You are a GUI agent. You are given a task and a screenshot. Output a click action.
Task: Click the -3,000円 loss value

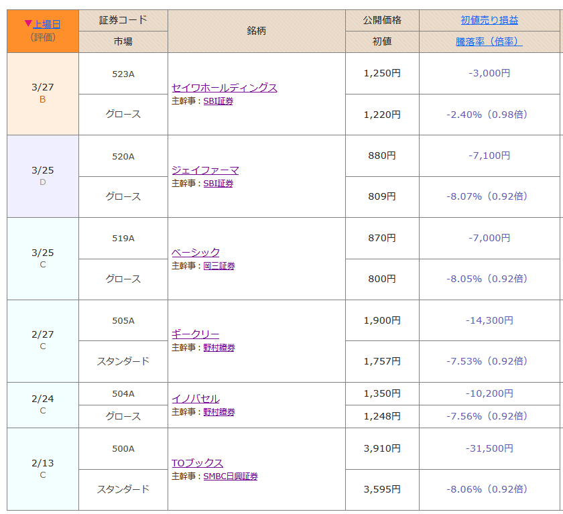tap(489, 73)
